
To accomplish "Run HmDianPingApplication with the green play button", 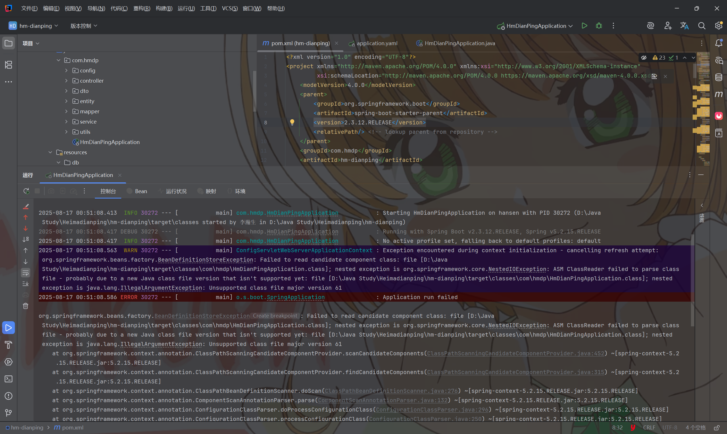I will point(584,26).
